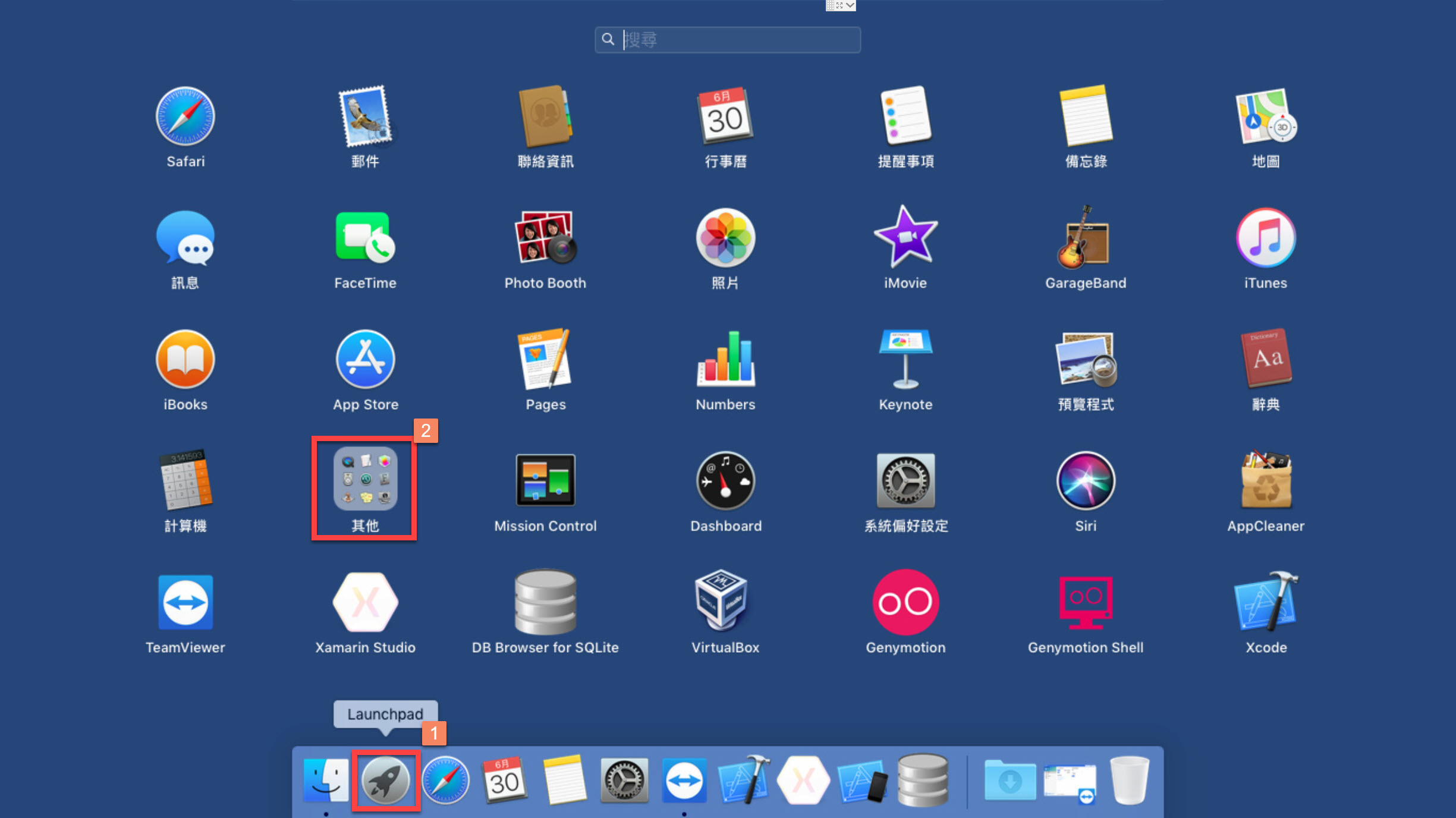
Task: Open System Preferences gear in Dock
Action: (x=624, y=780)
